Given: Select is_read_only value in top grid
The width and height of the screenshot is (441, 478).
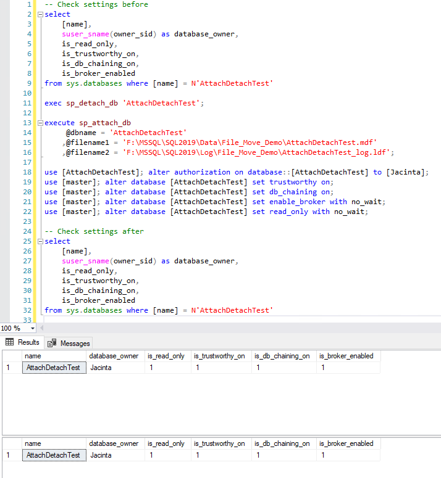Looking at the screenshot, I should tap(168, 368).
